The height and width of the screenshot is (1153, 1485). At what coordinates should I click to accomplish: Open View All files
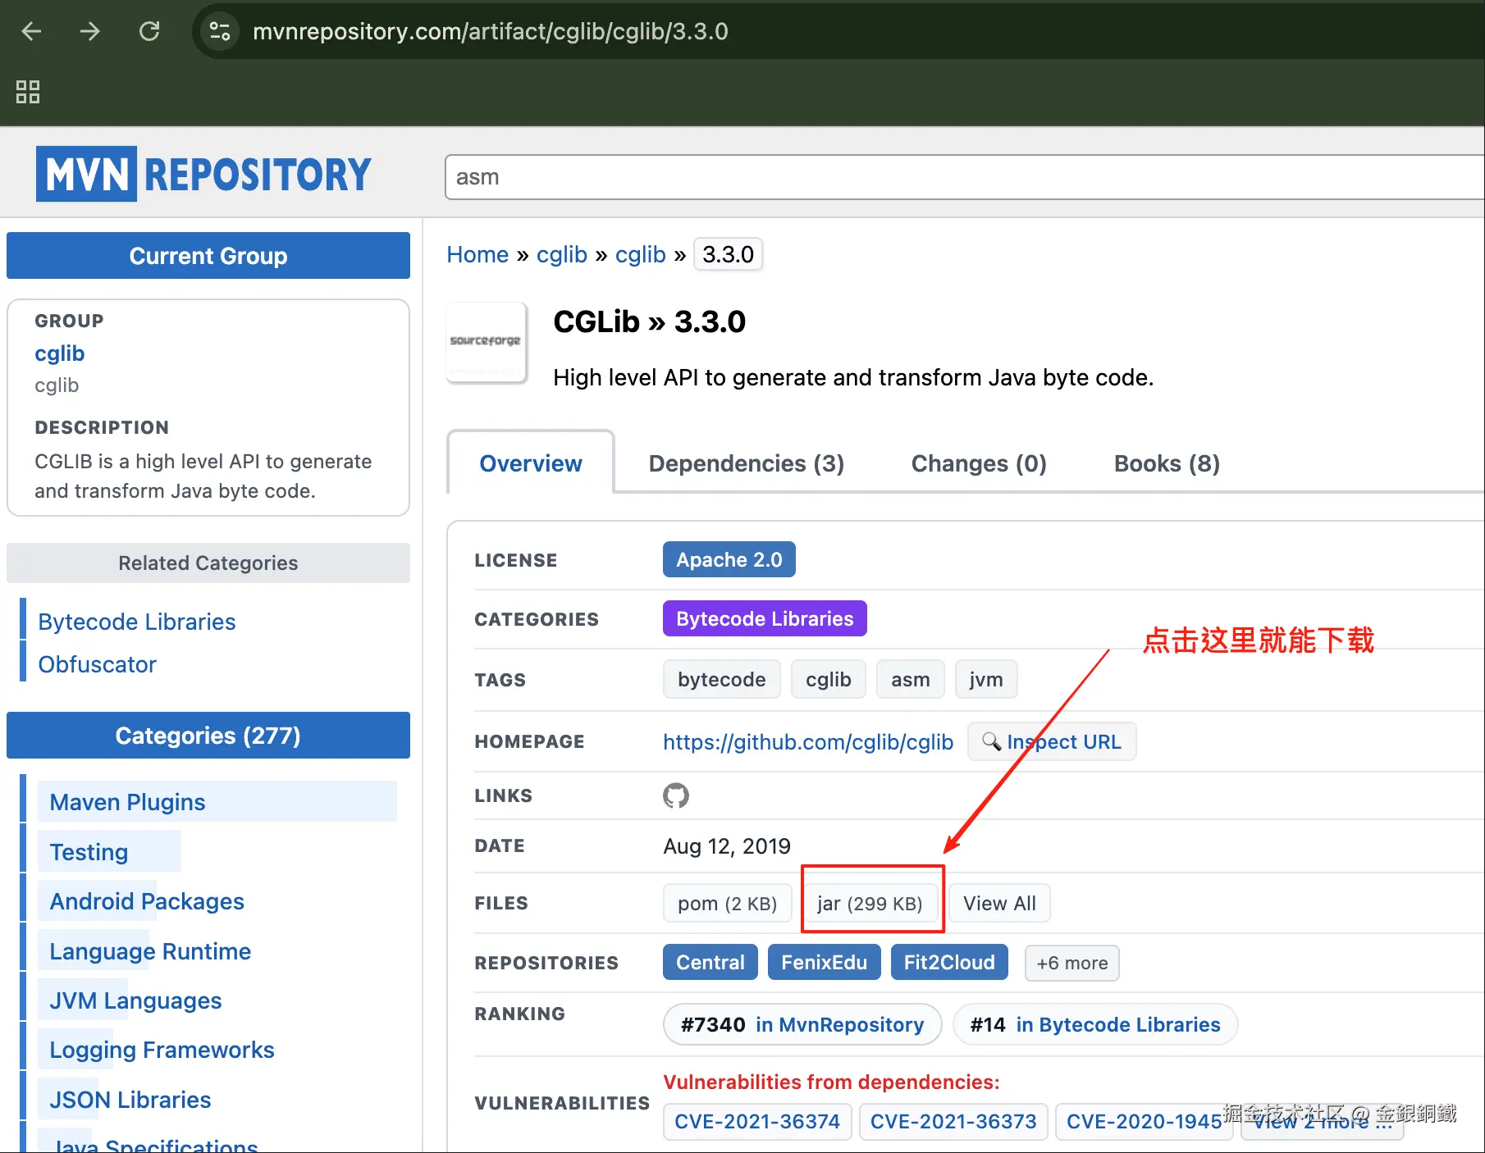998,903
